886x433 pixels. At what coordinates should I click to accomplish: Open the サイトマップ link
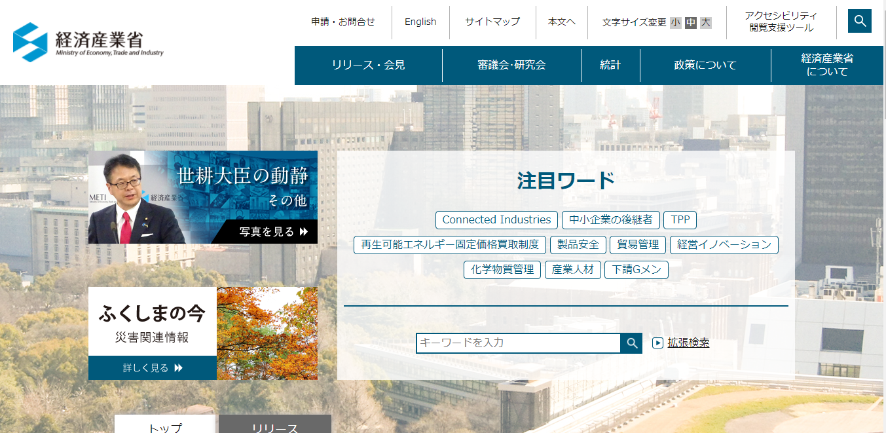tap(492, 22)
